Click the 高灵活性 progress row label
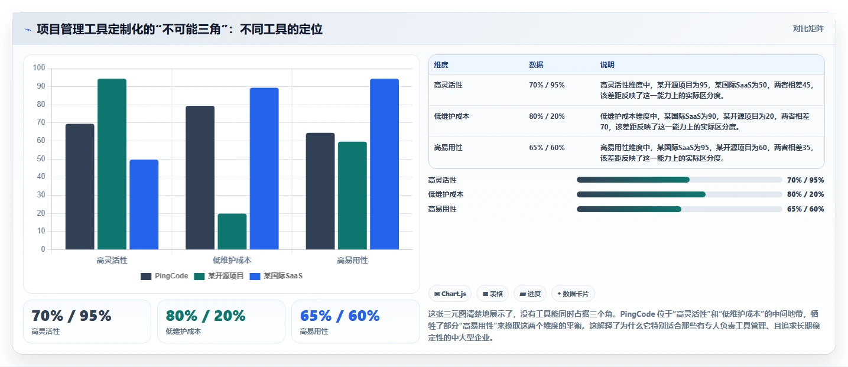 click(x=443, y=180)
